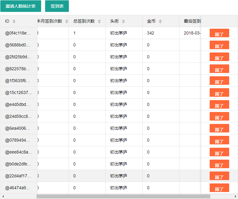The height and width of the screenshot is (199, 238).
Task: Sort by 头衔 column arrows
Action: click(x=123, y=21)
